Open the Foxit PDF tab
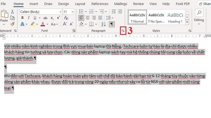This screenshot has width=211, height=118. point(183,4)
